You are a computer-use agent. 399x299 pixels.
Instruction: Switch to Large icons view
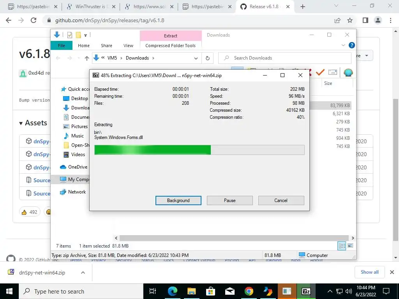point(350,246)
